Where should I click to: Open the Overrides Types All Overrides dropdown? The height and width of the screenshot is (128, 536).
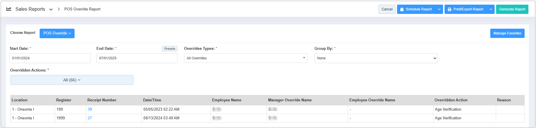point(245,58)
